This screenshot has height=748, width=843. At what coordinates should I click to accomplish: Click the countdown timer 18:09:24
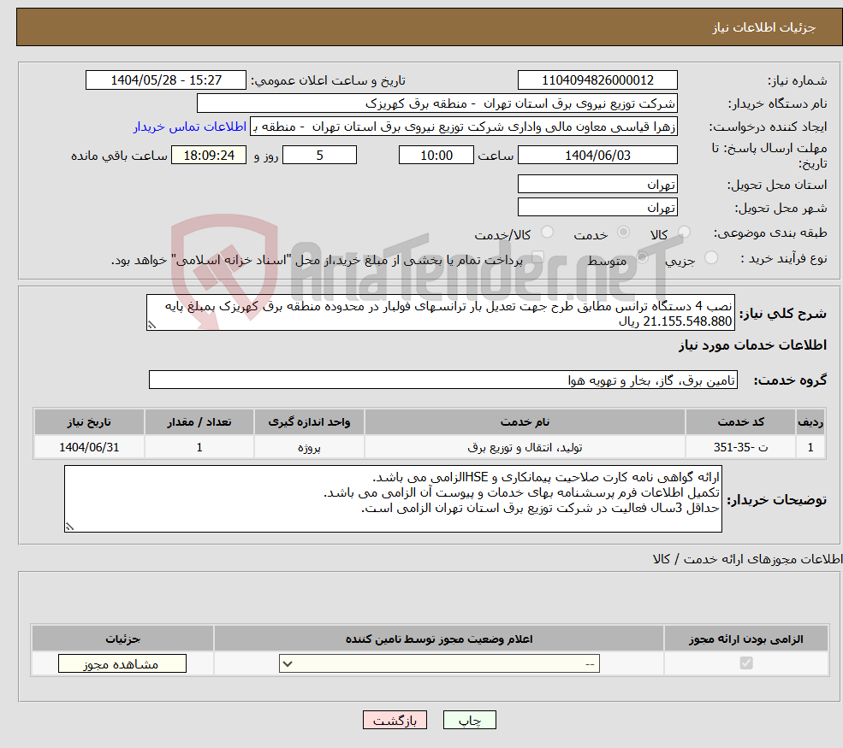(209, 155)
